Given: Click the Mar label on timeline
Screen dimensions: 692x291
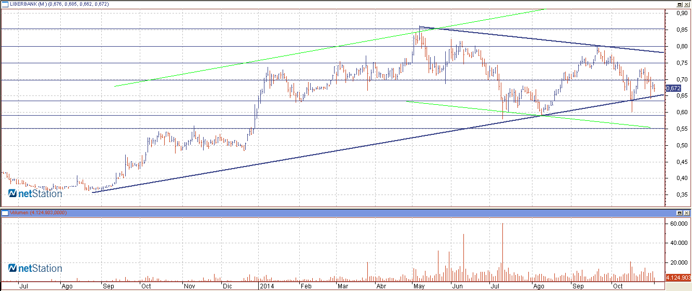Looking at the screenshot, I should [x=343, y=286].
